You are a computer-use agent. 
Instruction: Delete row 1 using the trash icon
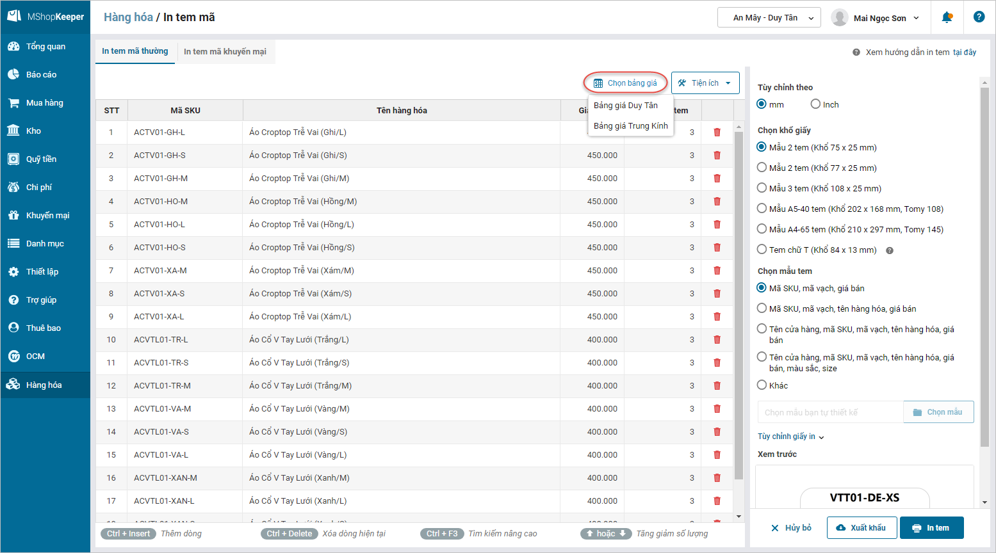click(717, 132)
